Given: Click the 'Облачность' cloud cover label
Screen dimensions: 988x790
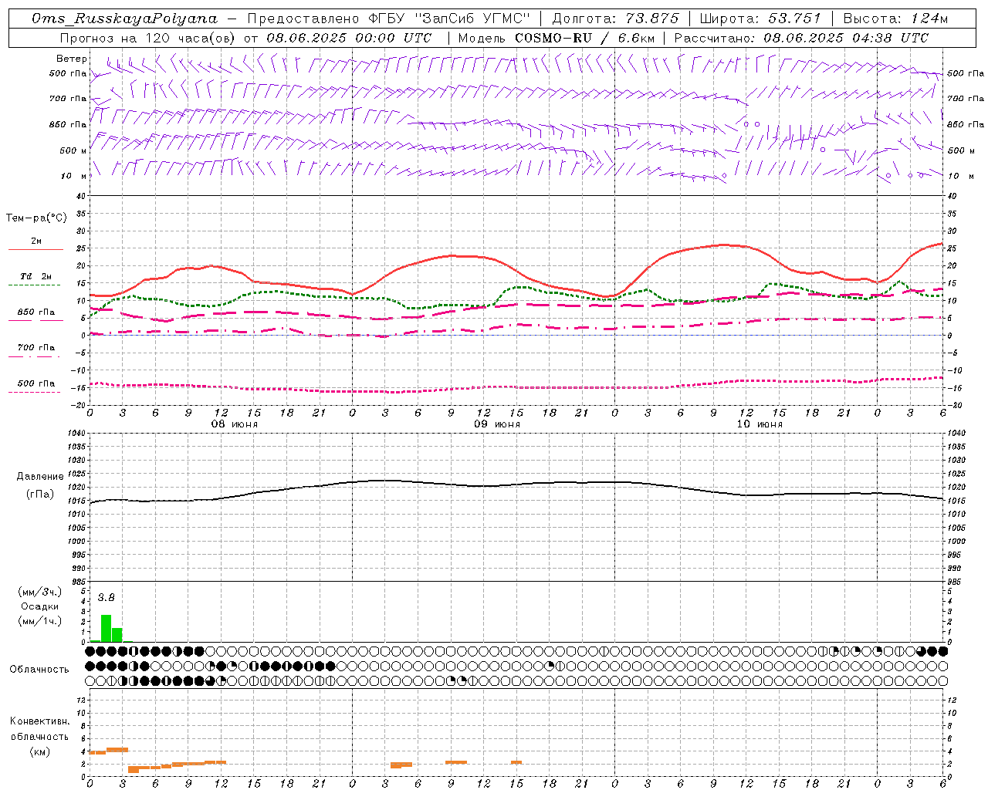Looking at the screenshot, I should pyautogui.click(x=39, y=670).
